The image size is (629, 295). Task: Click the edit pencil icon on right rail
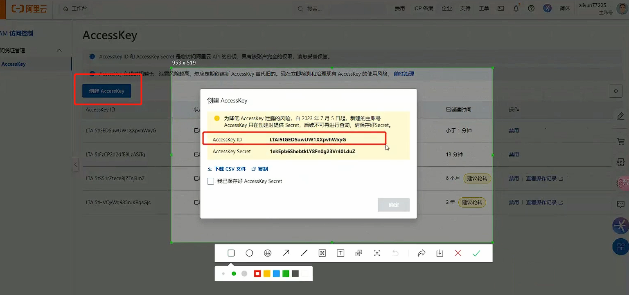click(x=620, y=116)
